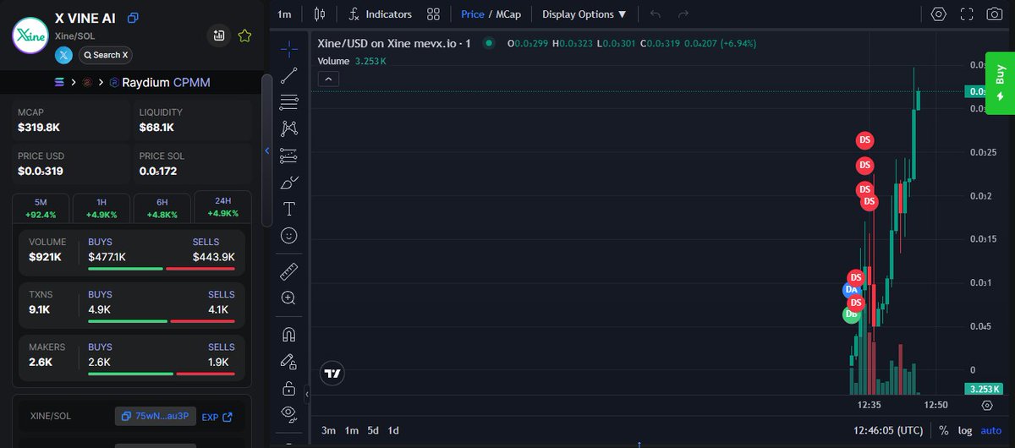
Task: Click the Volume 3.253K legend label
Action: coord(352,61)
